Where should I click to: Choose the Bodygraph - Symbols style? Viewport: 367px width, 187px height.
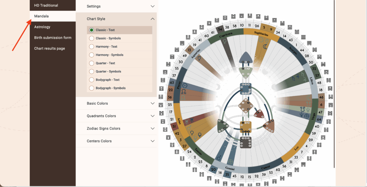point(92,88)
